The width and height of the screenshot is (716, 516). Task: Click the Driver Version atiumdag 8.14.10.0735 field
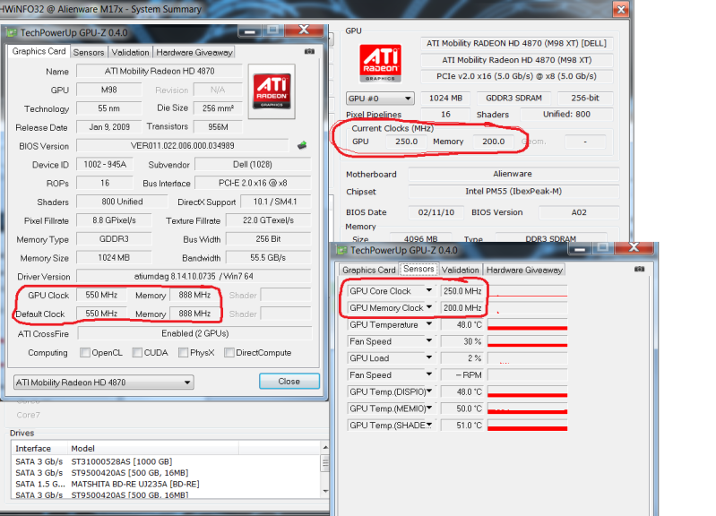tap(194, 276)
